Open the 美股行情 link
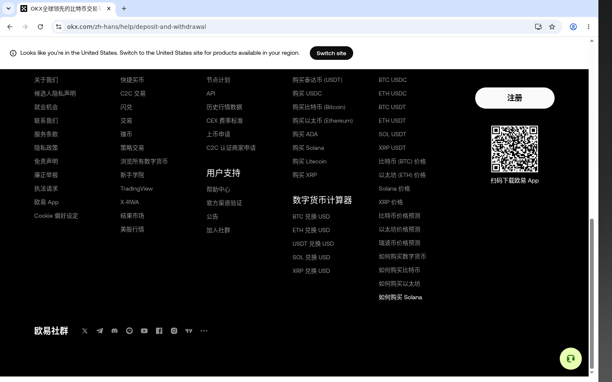This screenshot has width=612, height=382. pyautogui.click(x=132, y=229)
